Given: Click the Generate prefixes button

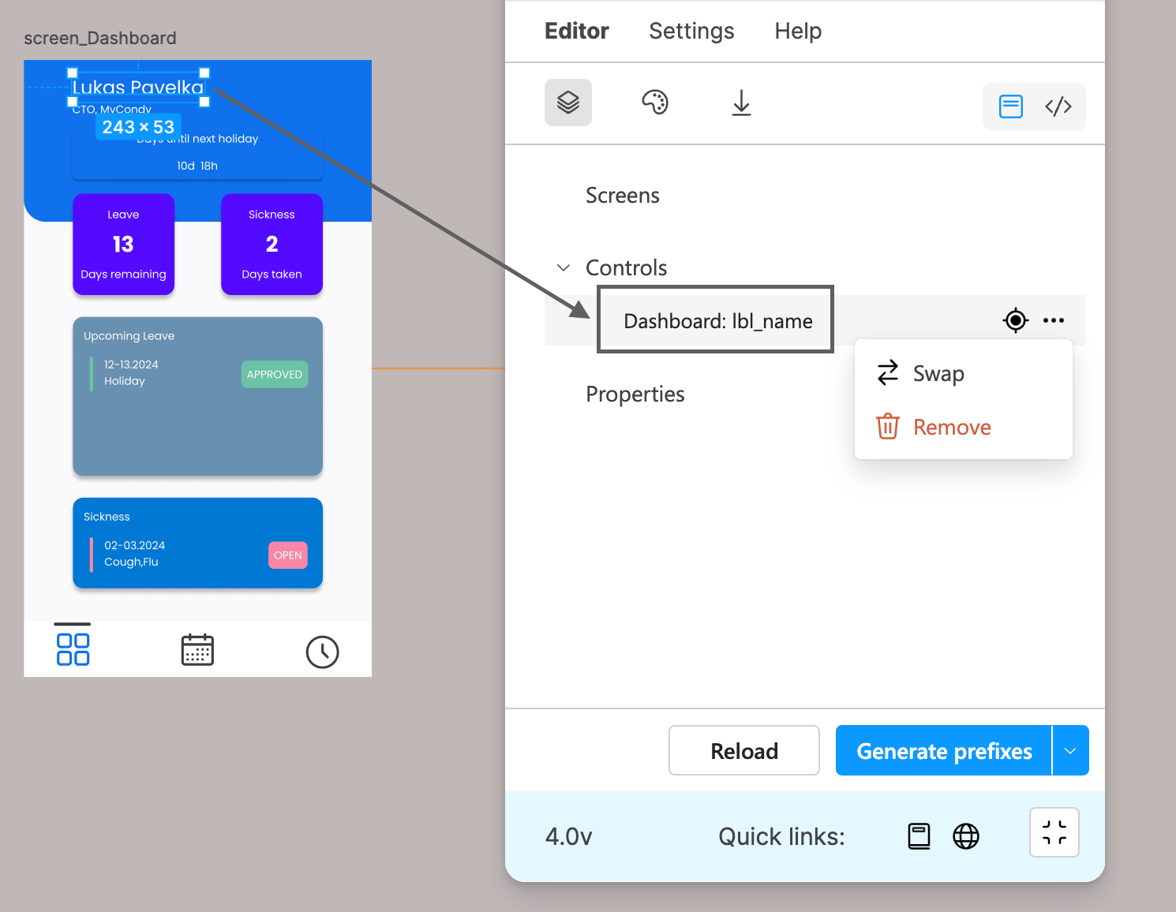Looking at the screenshot, I should coord(944,750).
